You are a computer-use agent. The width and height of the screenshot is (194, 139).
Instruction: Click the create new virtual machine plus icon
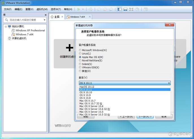(70, 48)
